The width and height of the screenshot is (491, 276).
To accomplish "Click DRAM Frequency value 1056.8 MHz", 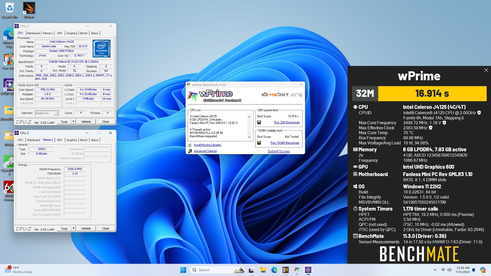I will click(x=75, y=169).
